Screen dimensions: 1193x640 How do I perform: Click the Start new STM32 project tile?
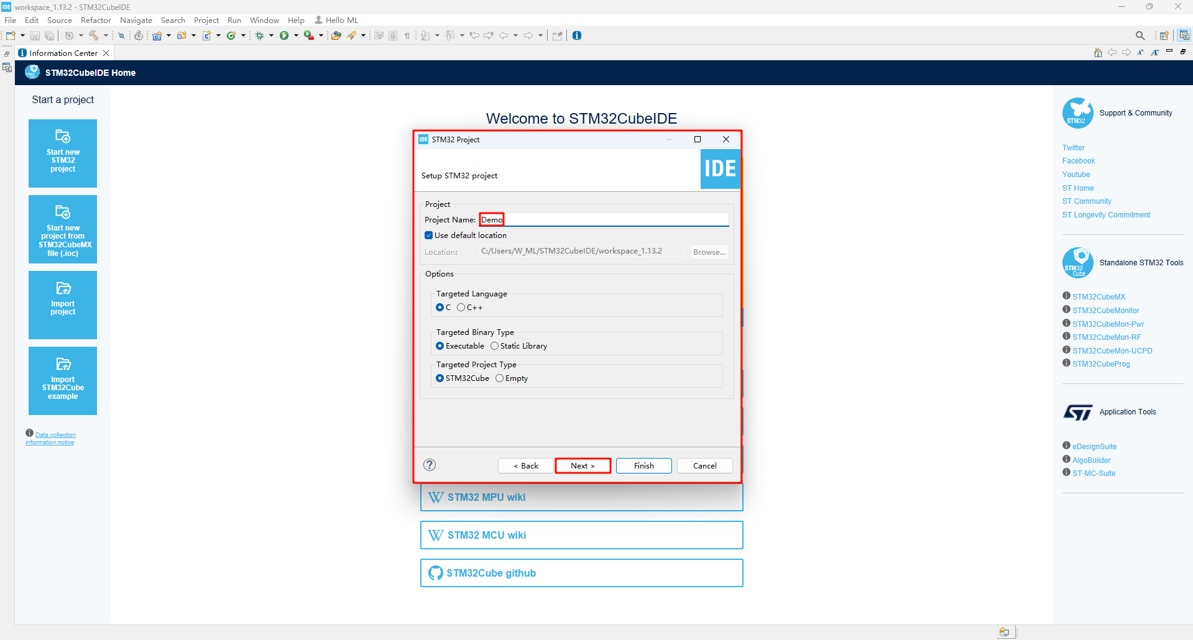click(x=63, y=153)
